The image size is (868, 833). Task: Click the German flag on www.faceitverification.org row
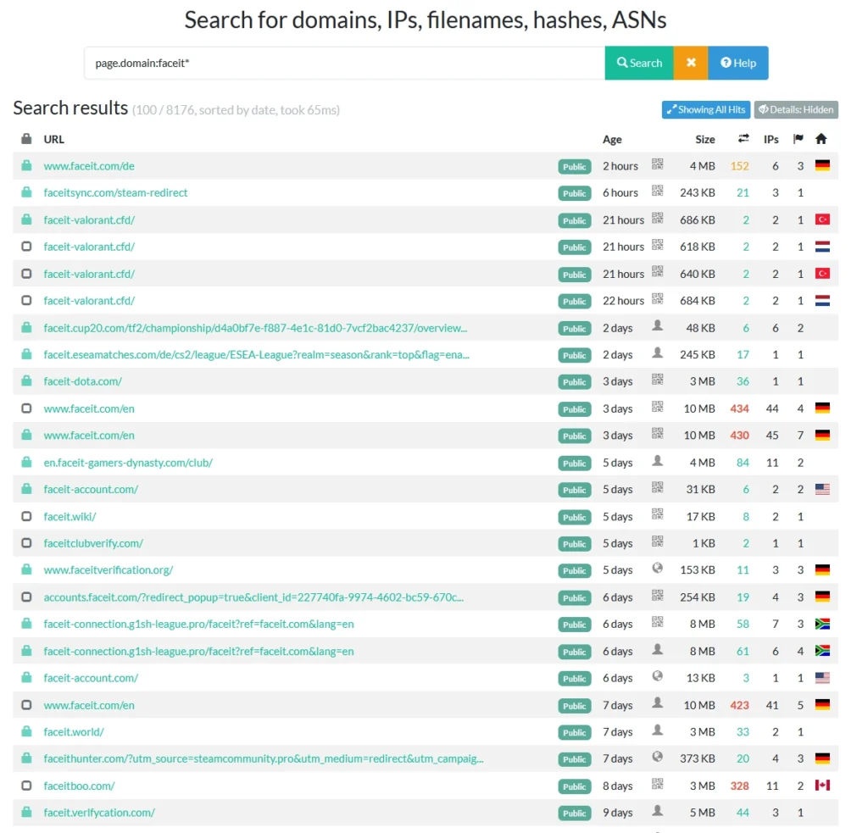tap(822, 569)
